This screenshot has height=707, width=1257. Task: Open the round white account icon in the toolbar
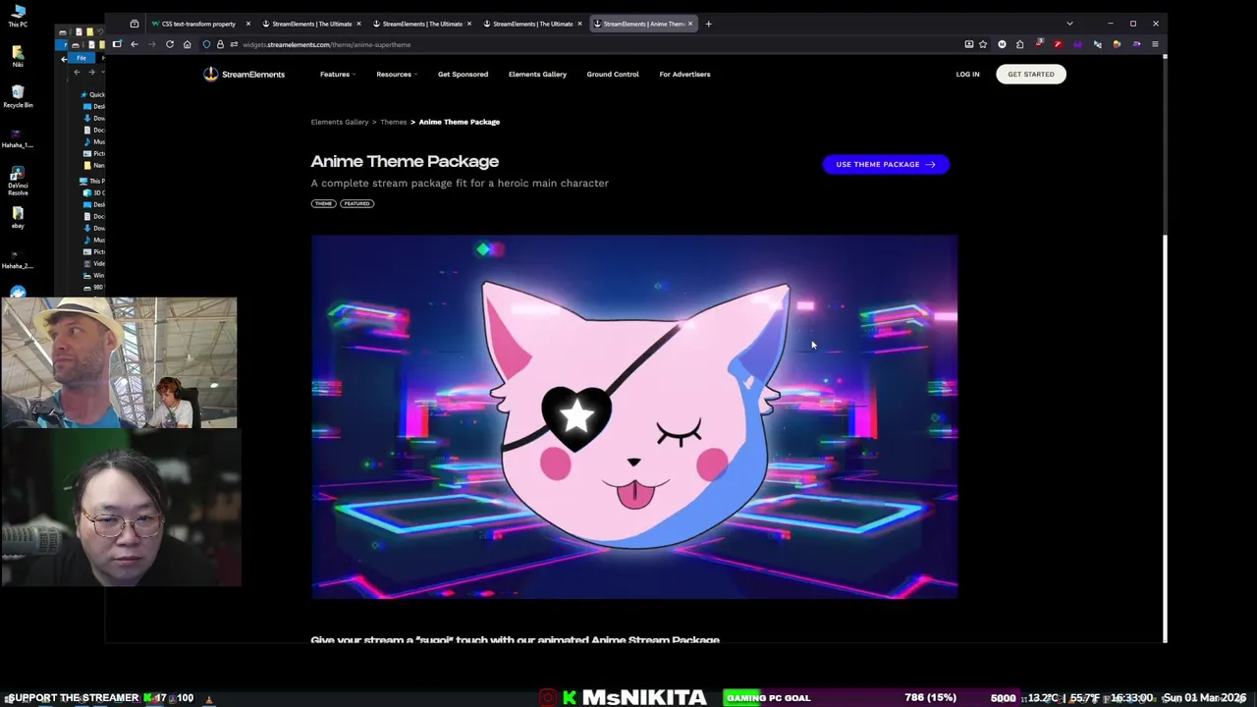click(1002, 44)
